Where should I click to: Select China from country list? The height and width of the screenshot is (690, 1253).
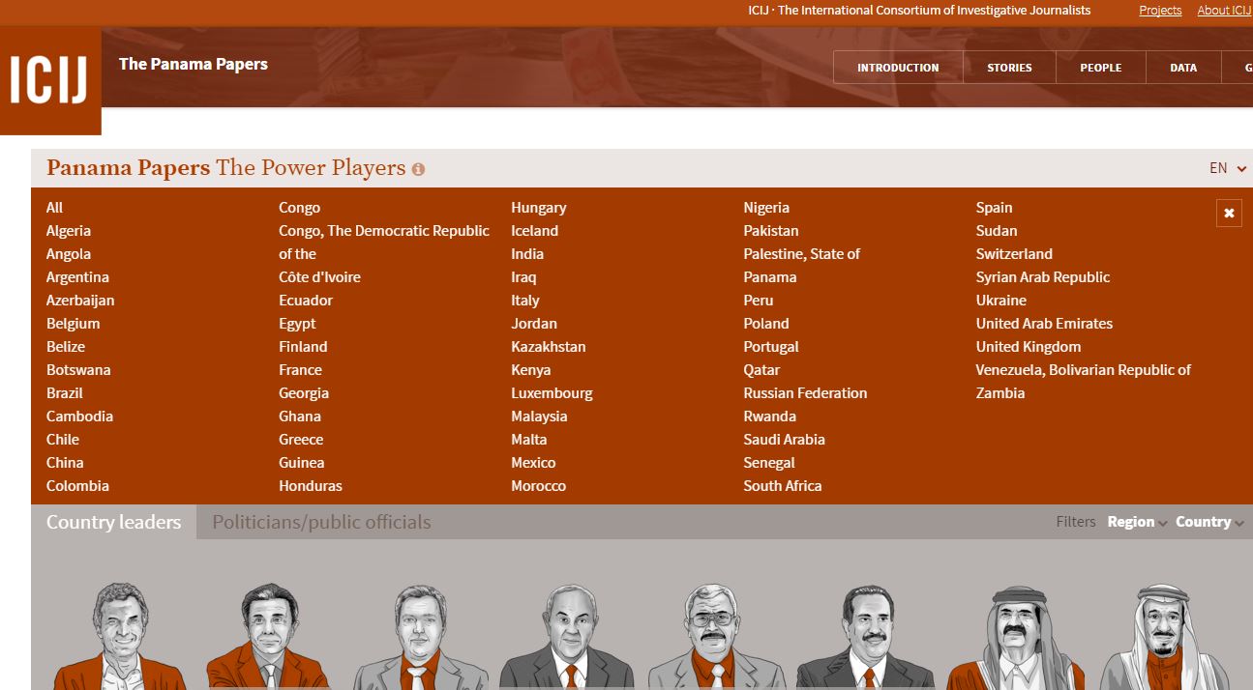(65, 463)
